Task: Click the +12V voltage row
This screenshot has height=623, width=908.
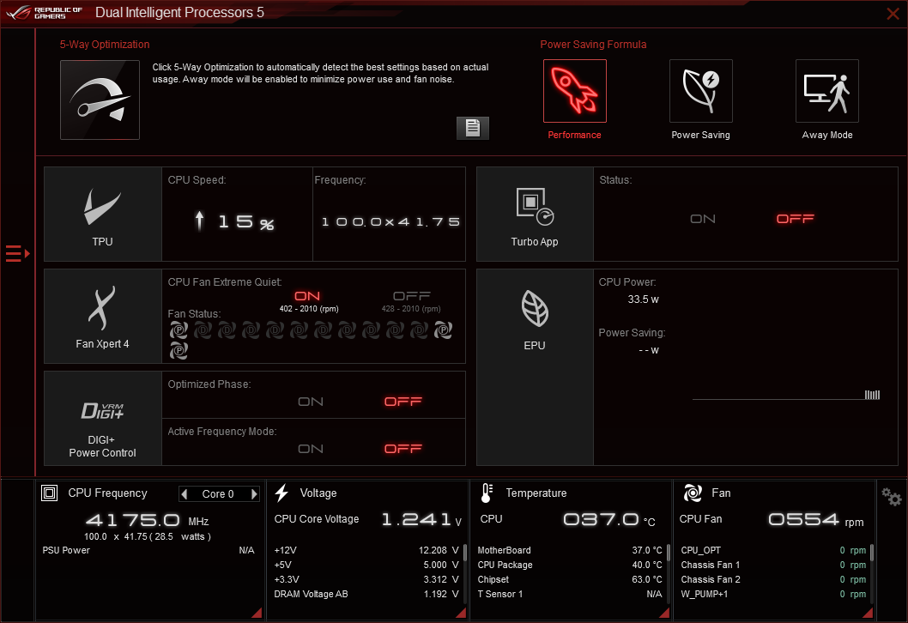Action: (366, 550)
